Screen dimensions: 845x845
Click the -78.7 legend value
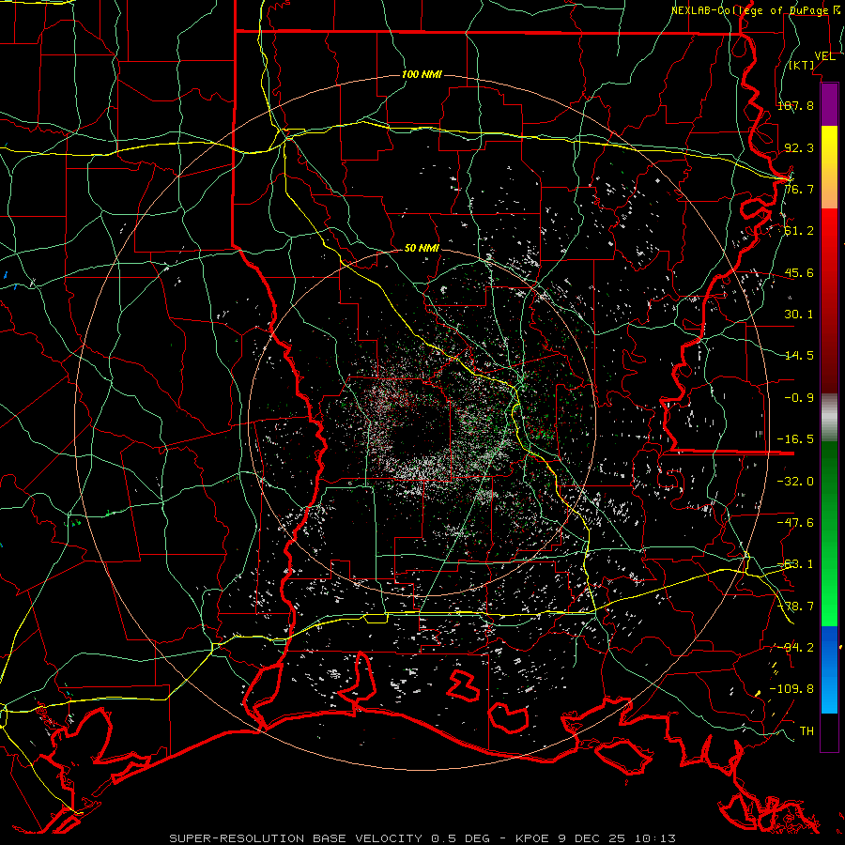(795, 607)
